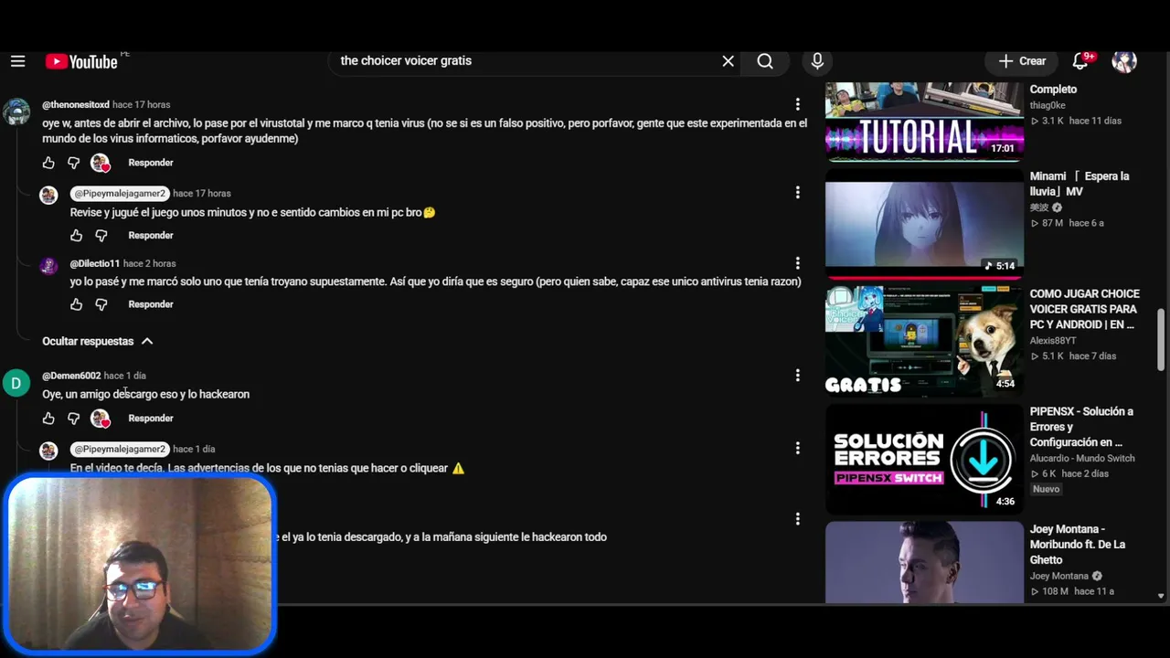Open the @Dilectio11 username link
The width and height of the screenshot is (1170, 658).
point(95,264)
